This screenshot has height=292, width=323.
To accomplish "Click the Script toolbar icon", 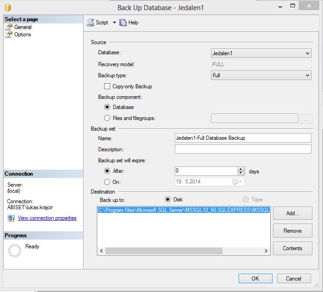I will coord(90,23).
